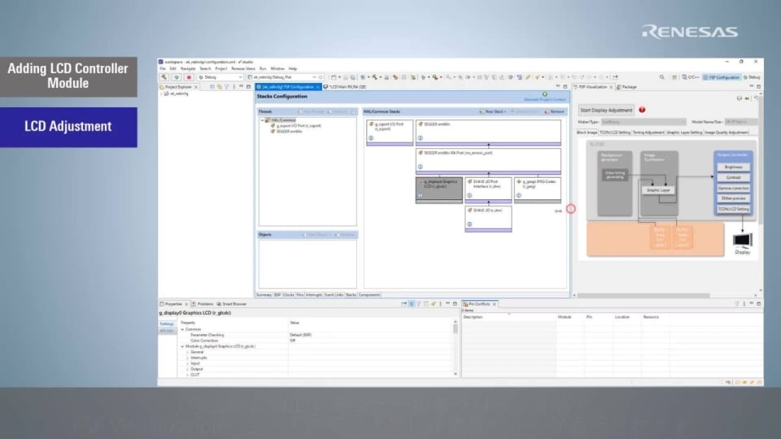Image resolution: width=781 pixels, height=439 pixels.
Task: Expand the ek_ra6m3g project tree node
Action: pyautogui.click(x=164, y=93)
